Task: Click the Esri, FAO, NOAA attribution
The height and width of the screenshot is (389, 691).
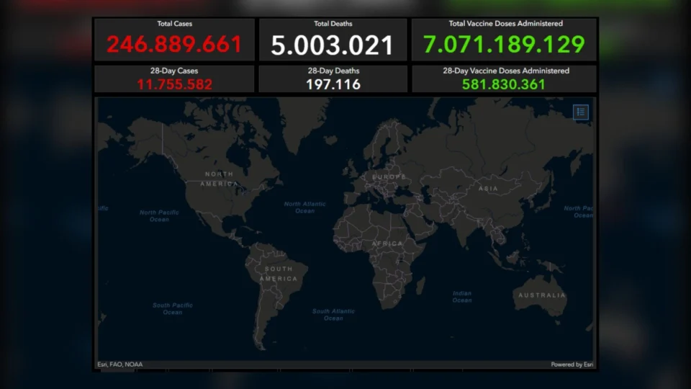Action: 120,365
